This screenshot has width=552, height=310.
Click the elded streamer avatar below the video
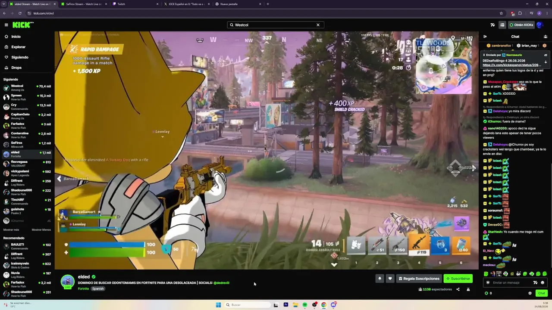click(x=68, y=282)
